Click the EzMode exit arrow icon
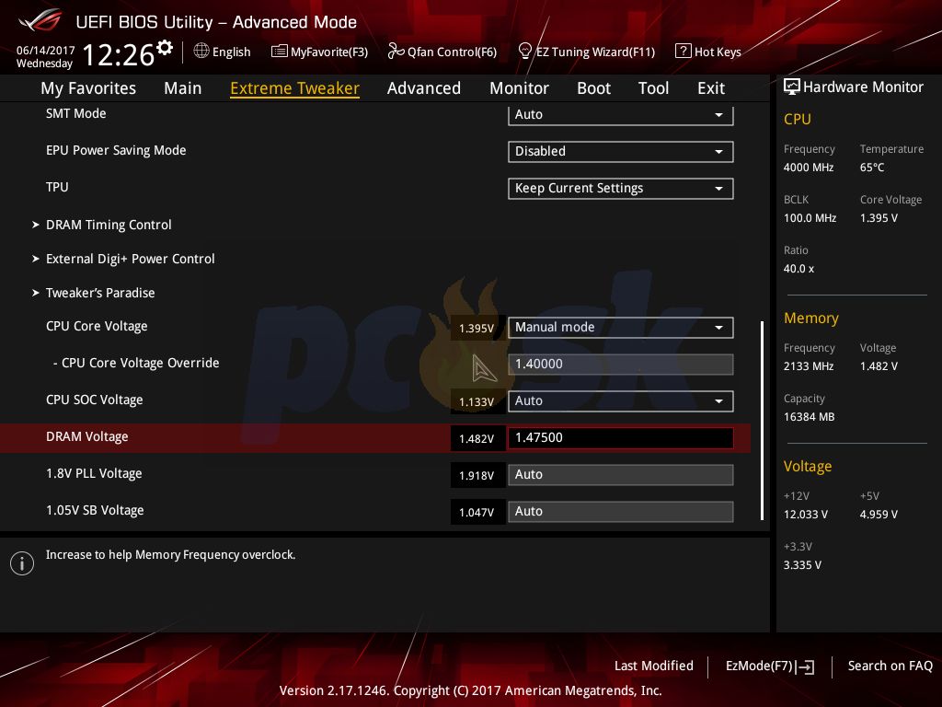 [x=806, y=666]
